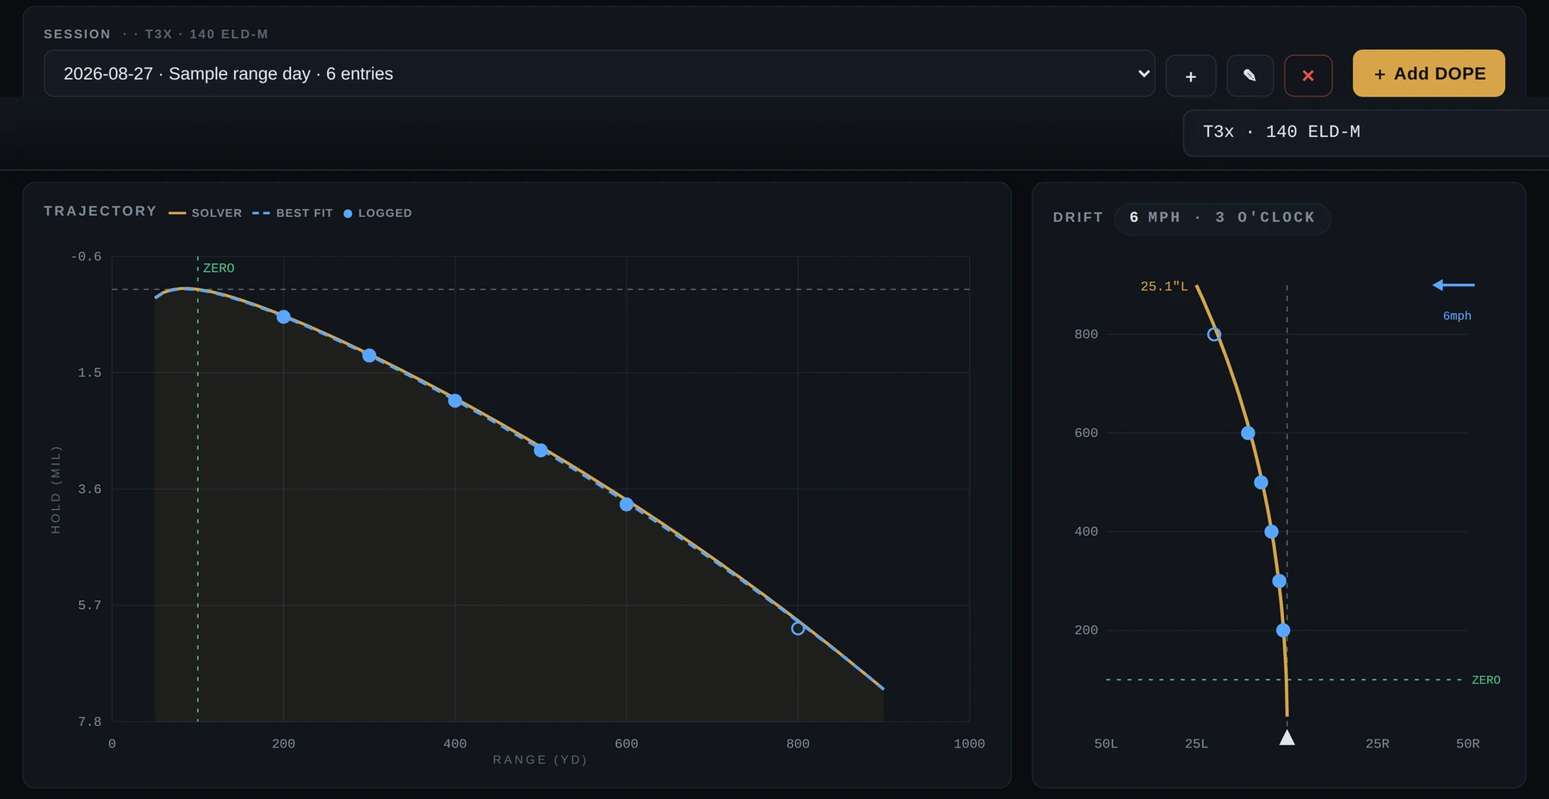Click the green ZERO label on trajectory chart
This screenshot has height=799, width=1549.
coord(219,268)
